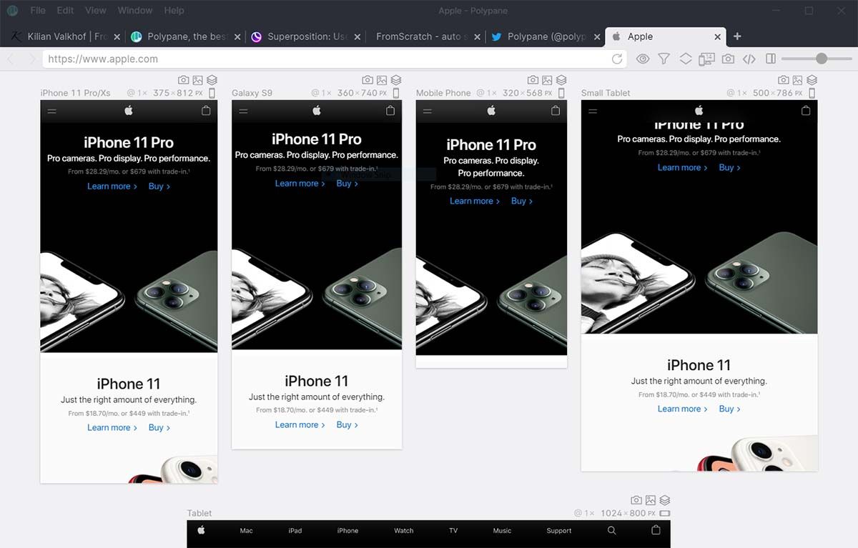Toggle the eye focus mode icon
This screenshot has width=858, height=548.
click(643, 59)
